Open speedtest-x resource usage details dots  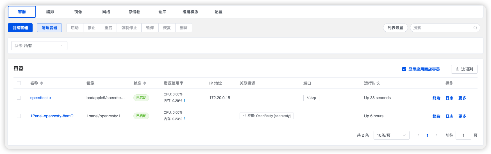185,101
